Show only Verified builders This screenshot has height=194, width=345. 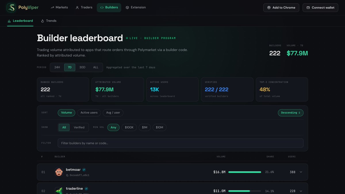79,127
